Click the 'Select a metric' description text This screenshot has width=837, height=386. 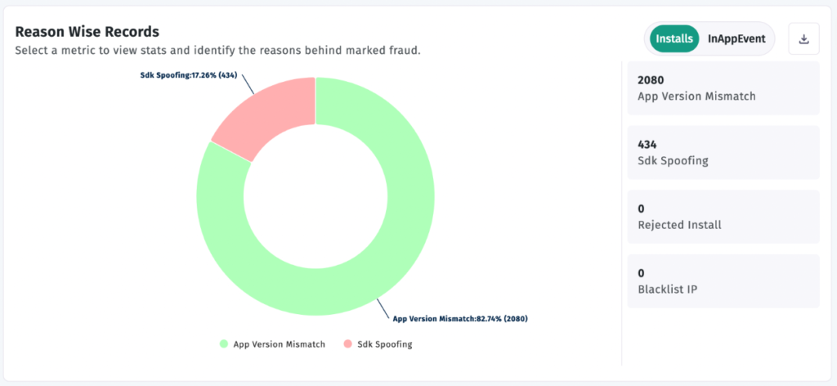[x=217, y=51]
